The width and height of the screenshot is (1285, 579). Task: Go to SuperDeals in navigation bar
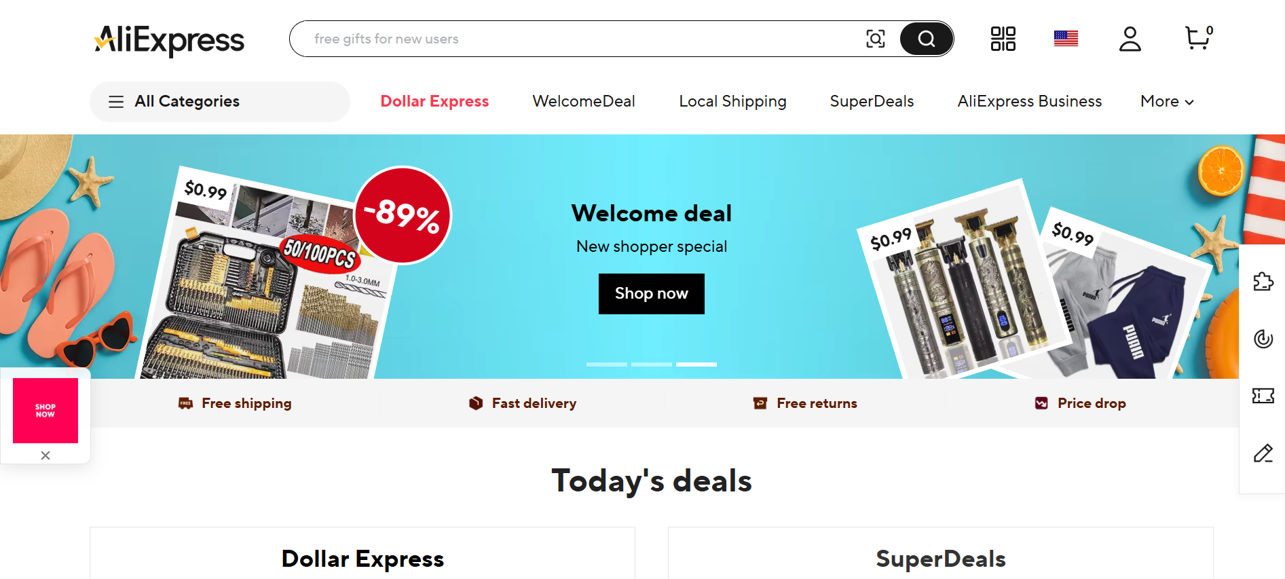point(872,101)
